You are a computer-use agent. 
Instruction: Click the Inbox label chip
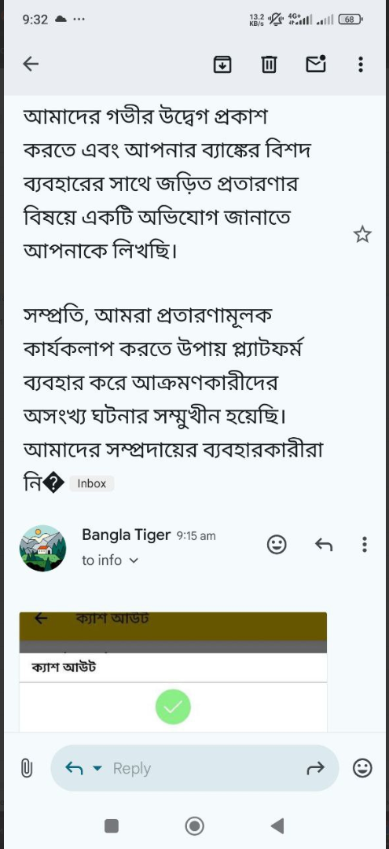91,483
